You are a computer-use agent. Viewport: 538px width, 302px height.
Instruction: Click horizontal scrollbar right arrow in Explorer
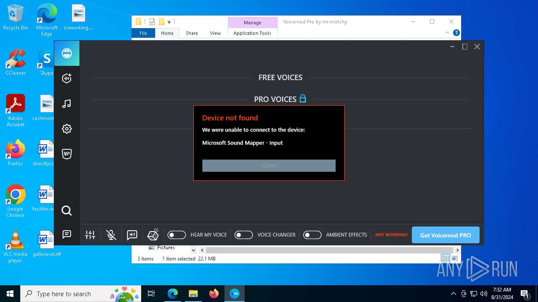point(457,250)
